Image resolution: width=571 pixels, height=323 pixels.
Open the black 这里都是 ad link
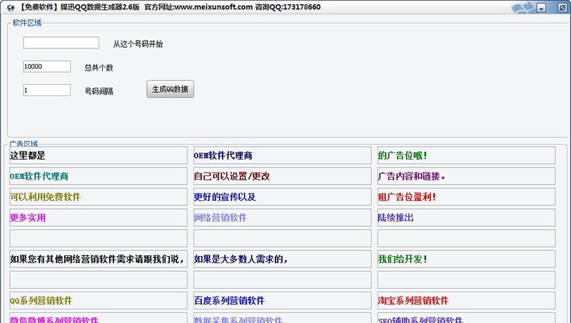(98, 155)
